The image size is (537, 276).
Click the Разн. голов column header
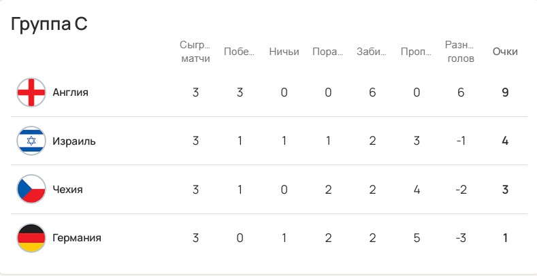461,52
